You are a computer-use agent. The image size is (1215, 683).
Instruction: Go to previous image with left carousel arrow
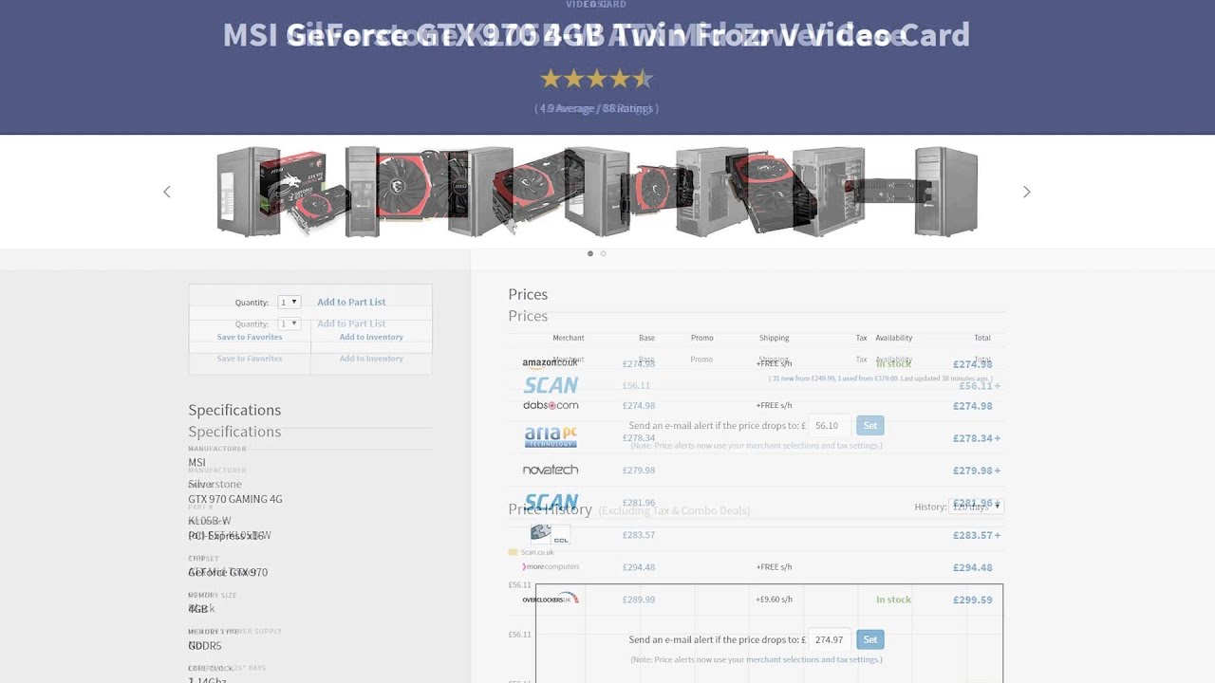(x=167, y=192)
